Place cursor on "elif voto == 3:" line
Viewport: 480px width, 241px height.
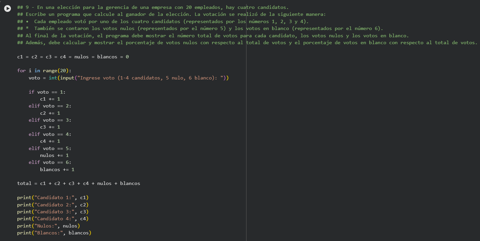50,120
